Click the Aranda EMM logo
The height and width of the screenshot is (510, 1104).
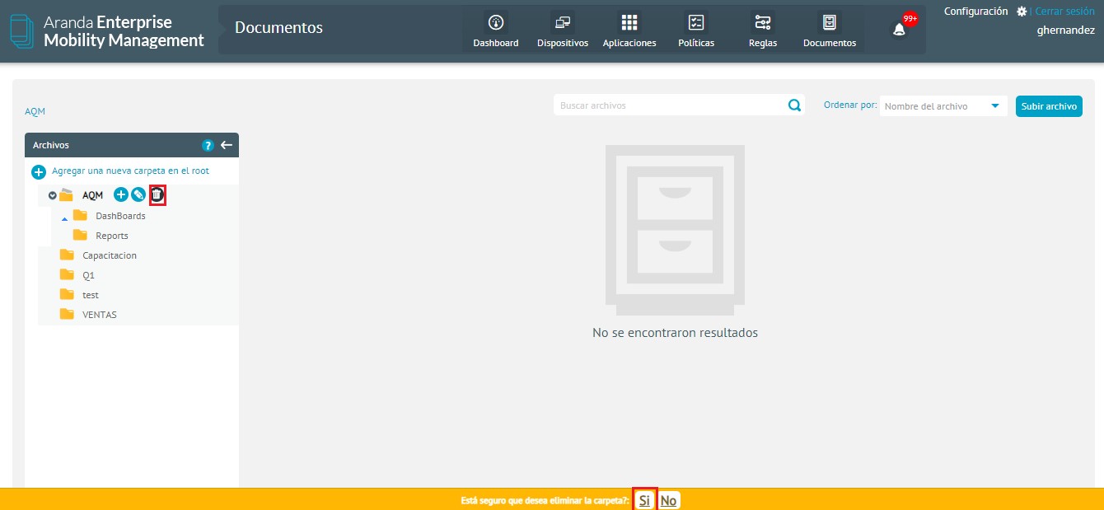[107, 31]
